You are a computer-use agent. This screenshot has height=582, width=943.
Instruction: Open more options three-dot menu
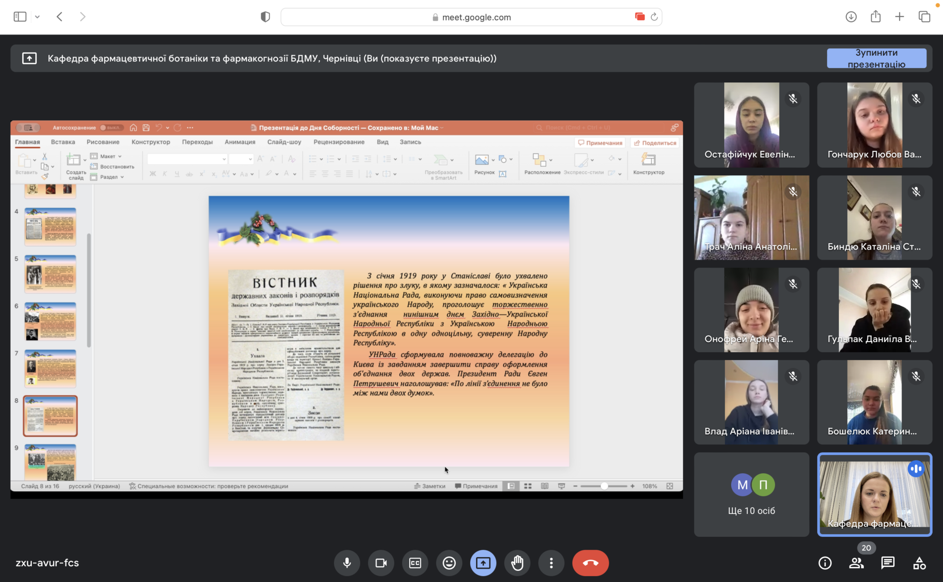(x=551, y=563)
